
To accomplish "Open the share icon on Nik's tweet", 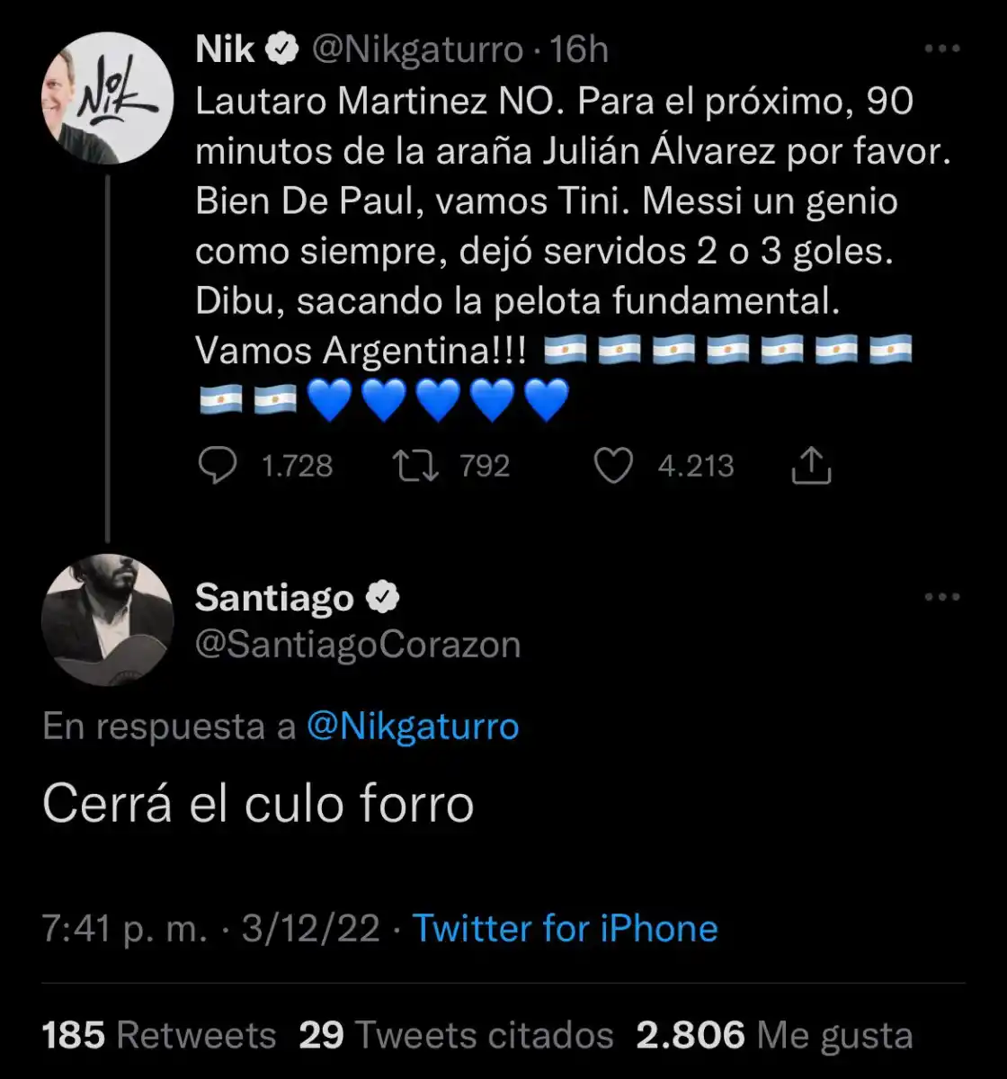I will point(809,465).
